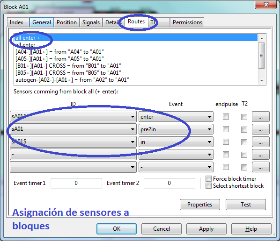The image size is (280, 241).
Task: Click the ellipsis button in the sA01S row
Action: pyautogui.click(x=260, y=142)
